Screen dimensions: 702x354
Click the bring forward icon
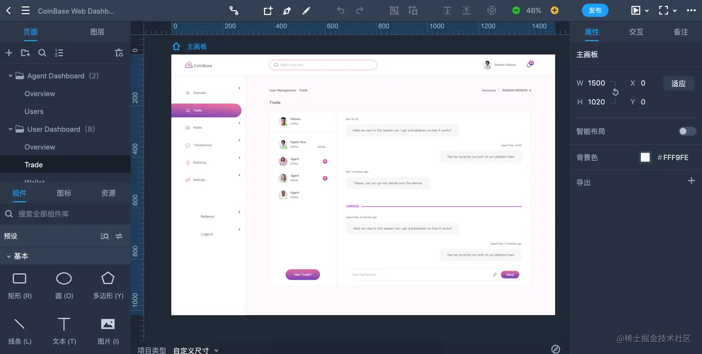pyautogui.click(x=466, y=10)
